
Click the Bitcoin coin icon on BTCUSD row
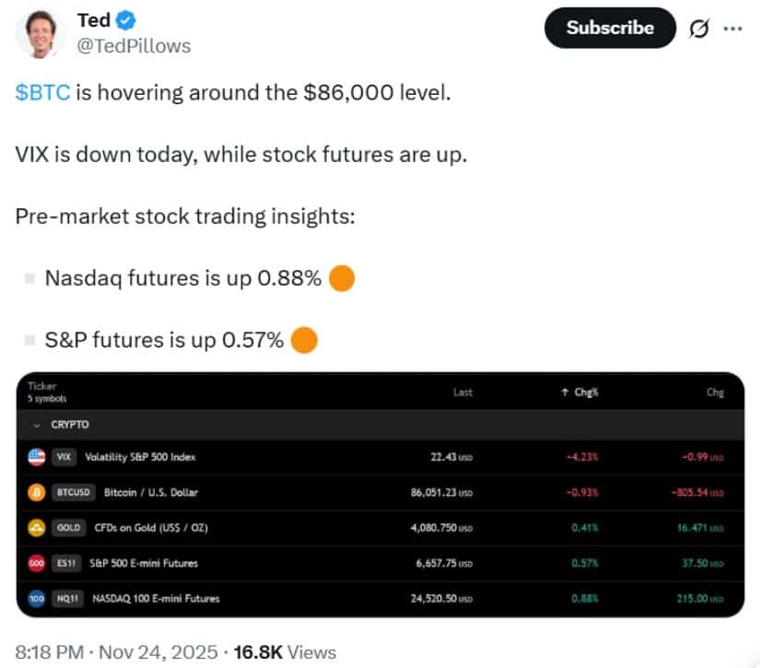click(x=34, y=492)
